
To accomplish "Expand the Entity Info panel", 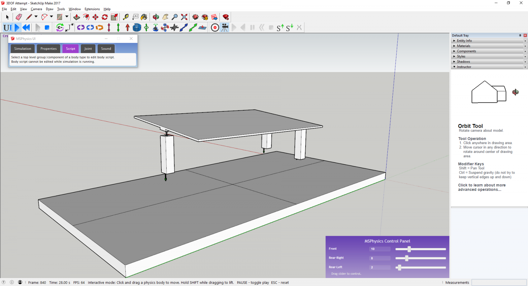I will pos(464,41).
